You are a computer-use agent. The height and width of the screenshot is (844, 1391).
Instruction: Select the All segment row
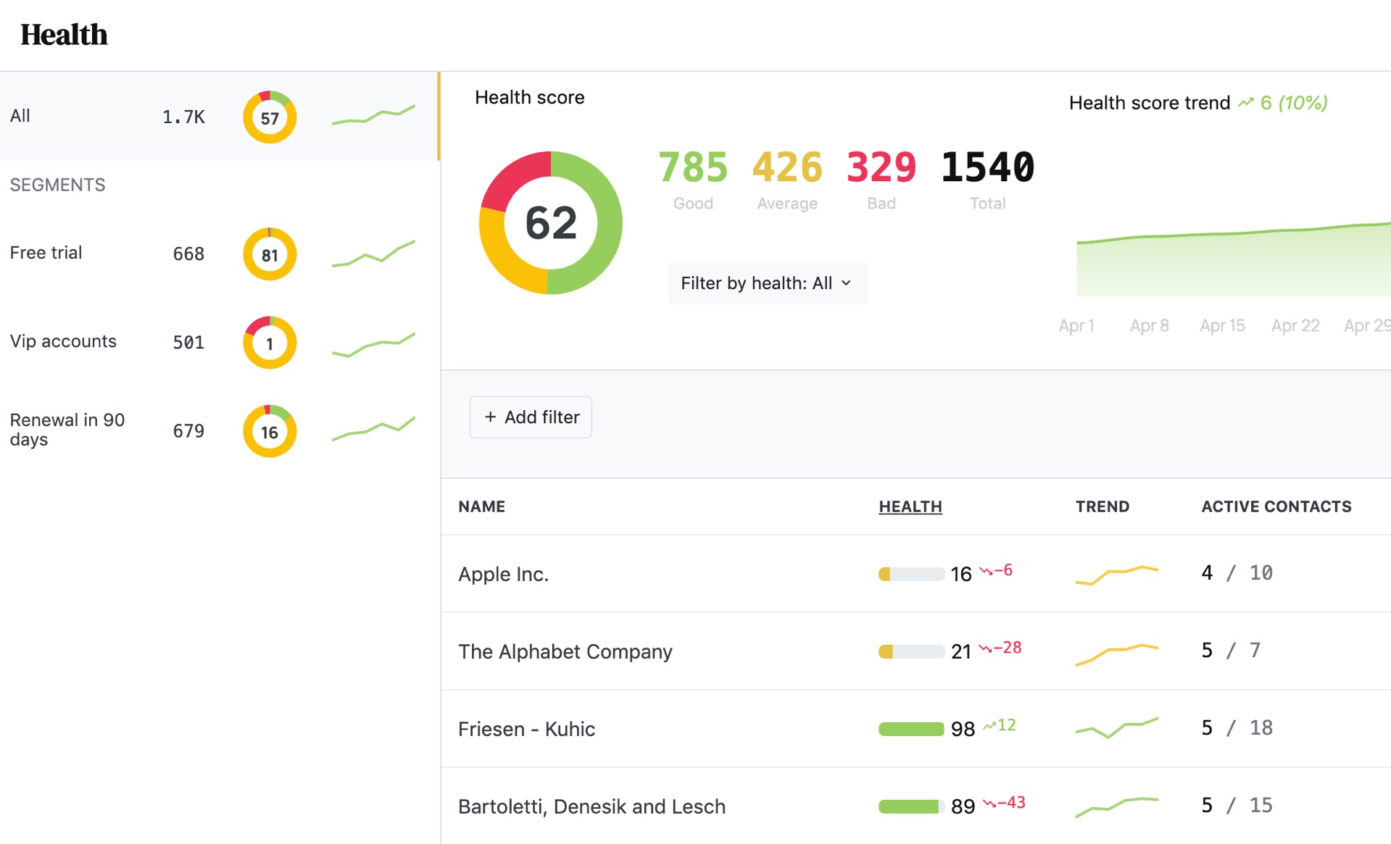click(109, 116)
